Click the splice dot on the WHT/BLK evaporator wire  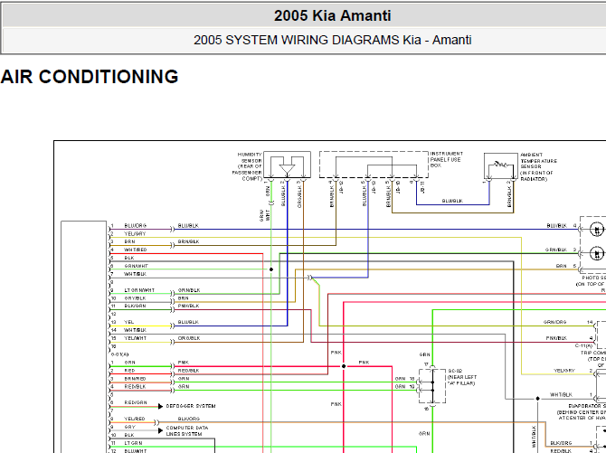click(537, 399)
